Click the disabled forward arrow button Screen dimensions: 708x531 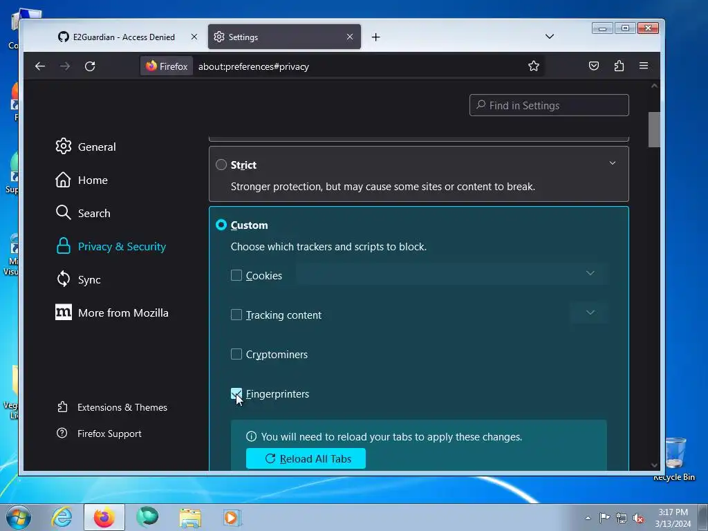tap(65, 66)
